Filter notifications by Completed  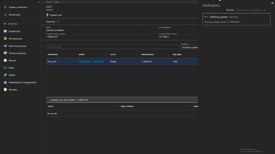(x=256, y=10)
